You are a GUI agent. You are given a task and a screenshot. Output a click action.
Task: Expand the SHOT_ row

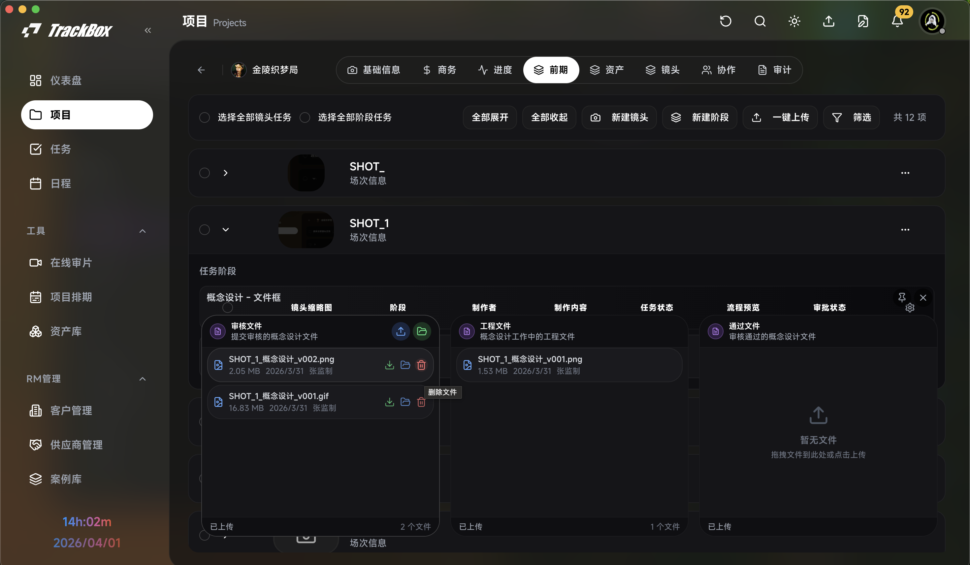point(226,173)
